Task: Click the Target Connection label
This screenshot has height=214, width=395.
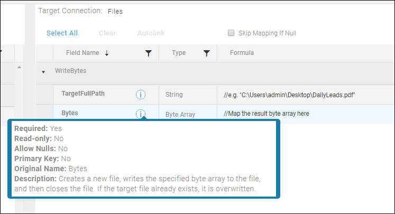Action: click(70, 11)
